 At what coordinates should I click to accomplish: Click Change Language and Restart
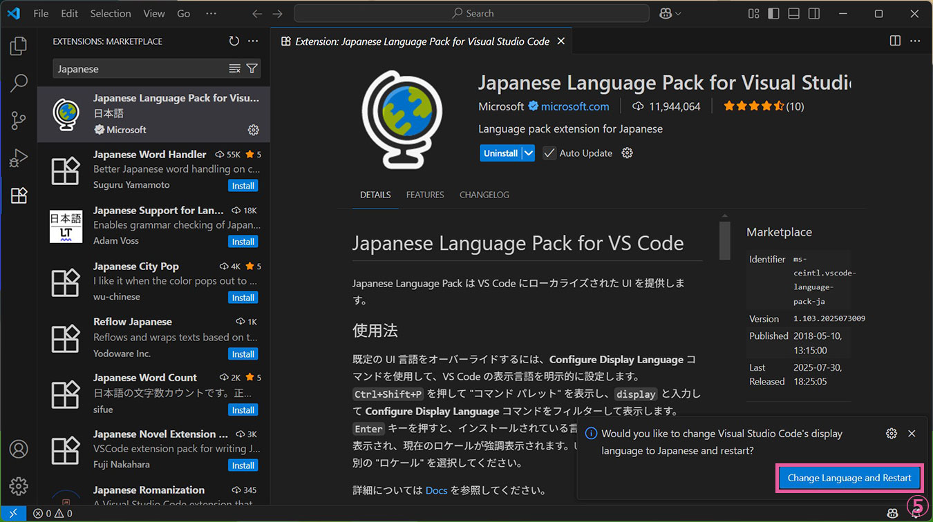[x=849, y=478]
